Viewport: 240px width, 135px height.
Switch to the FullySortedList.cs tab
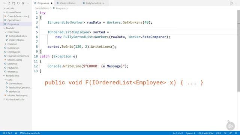click(93, 3)
